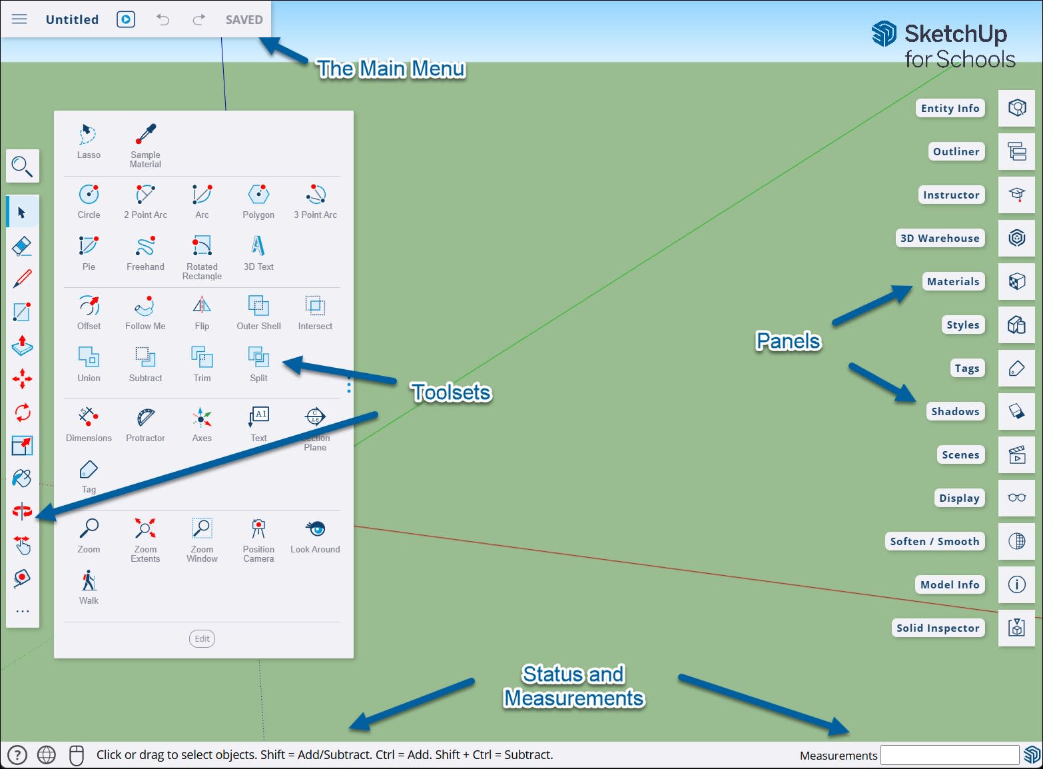Screen dimensions: 1043x769
Task: Click the Edit button below the toolset
Action: pos(202,638)
